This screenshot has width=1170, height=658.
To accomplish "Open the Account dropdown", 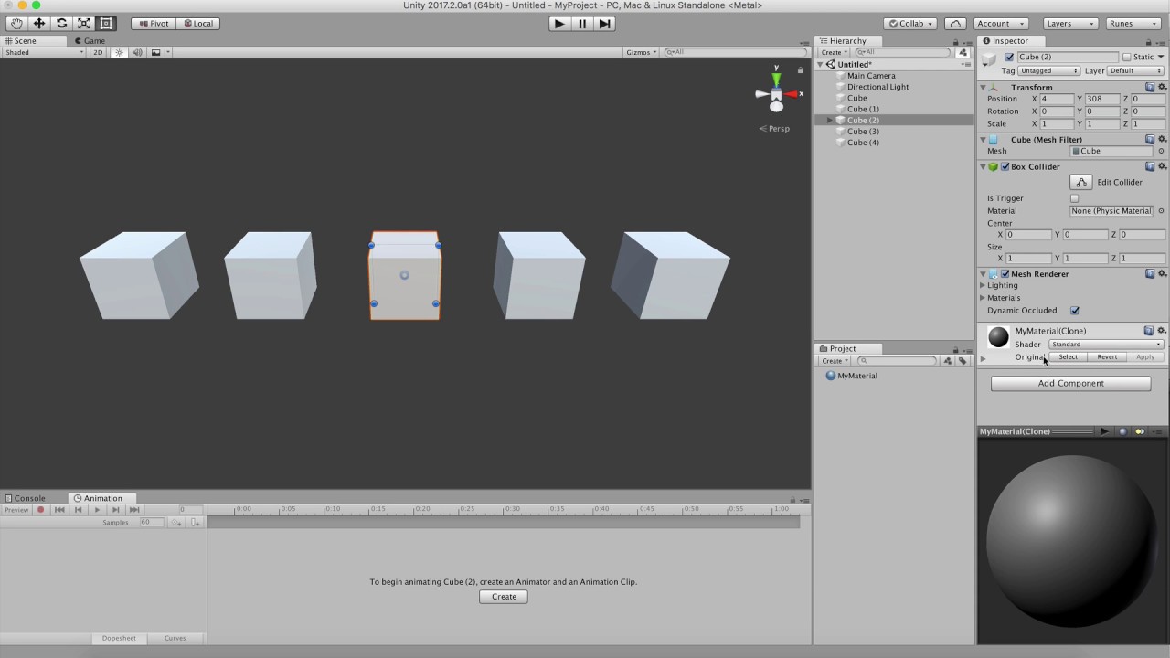I will [x=1000, y=24].
